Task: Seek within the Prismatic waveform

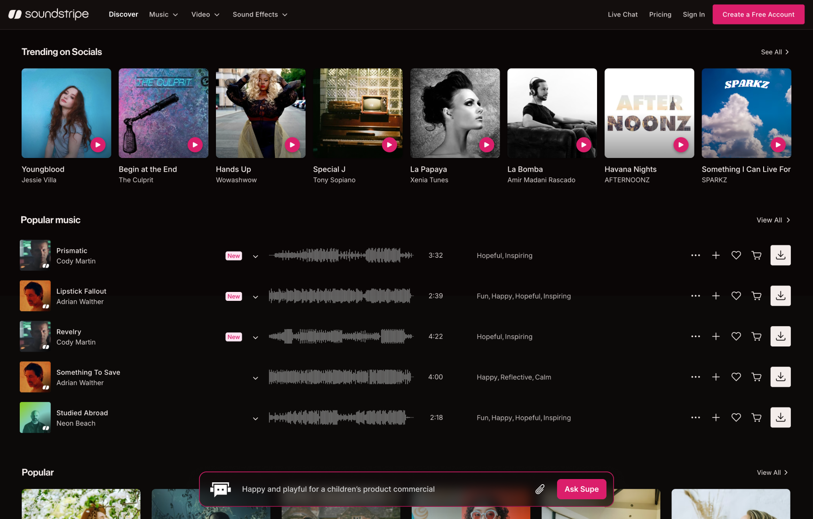Action: [341, 255]
